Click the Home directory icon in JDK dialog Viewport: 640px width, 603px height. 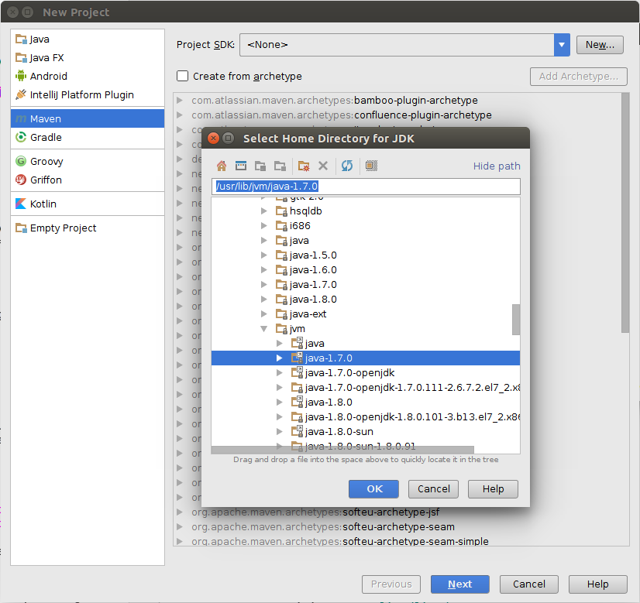tap(222, 166)
